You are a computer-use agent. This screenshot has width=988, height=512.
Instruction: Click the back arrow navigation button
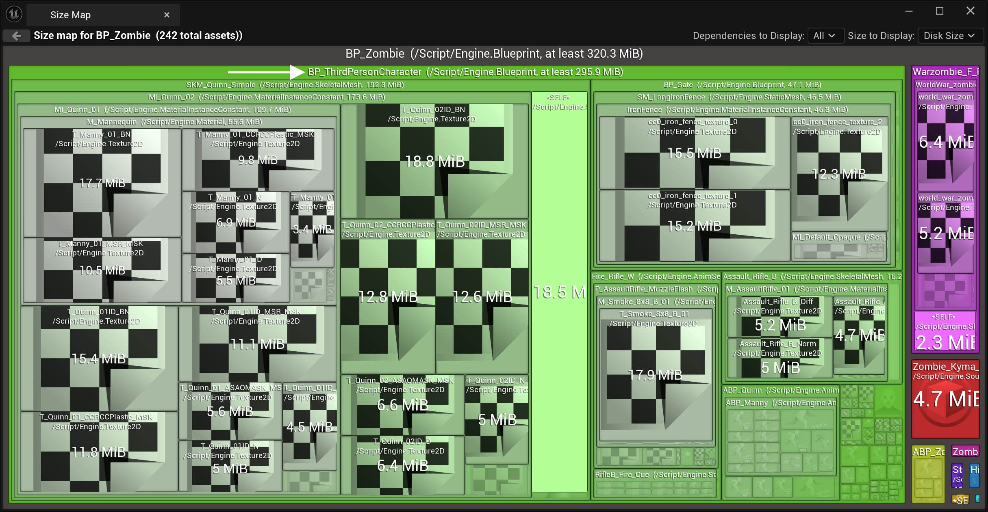[16, 36]
